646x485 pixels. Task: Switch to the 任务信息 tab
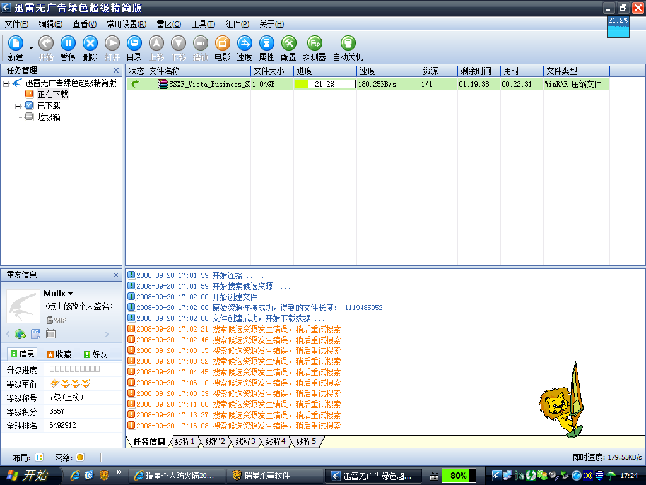(x=149, y=441)
